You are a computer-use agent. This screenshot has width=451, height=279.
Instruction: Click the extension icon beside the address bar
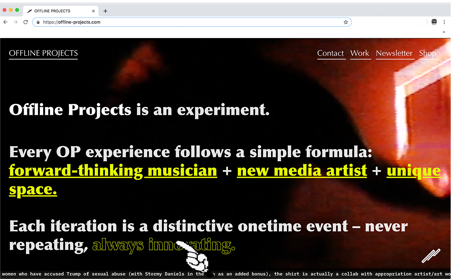click(x=434, y=22)
